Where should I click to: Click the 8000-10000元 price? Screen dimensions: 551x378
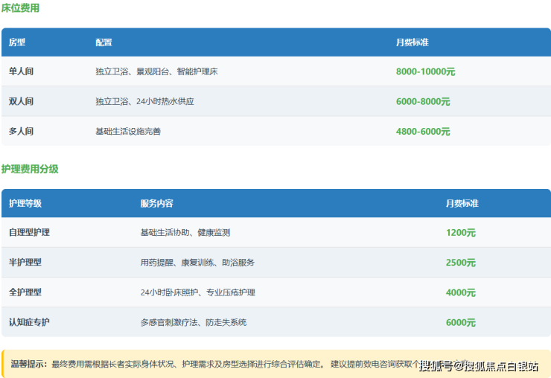(x=425, y=71)
